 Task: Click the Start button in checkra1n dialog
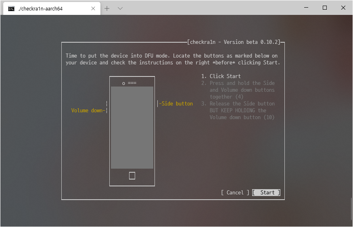coord(266,192)
